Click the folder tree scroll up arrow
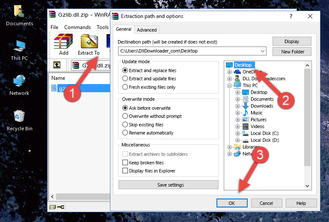This screenshot has height=222, width=329. [307, 65]
